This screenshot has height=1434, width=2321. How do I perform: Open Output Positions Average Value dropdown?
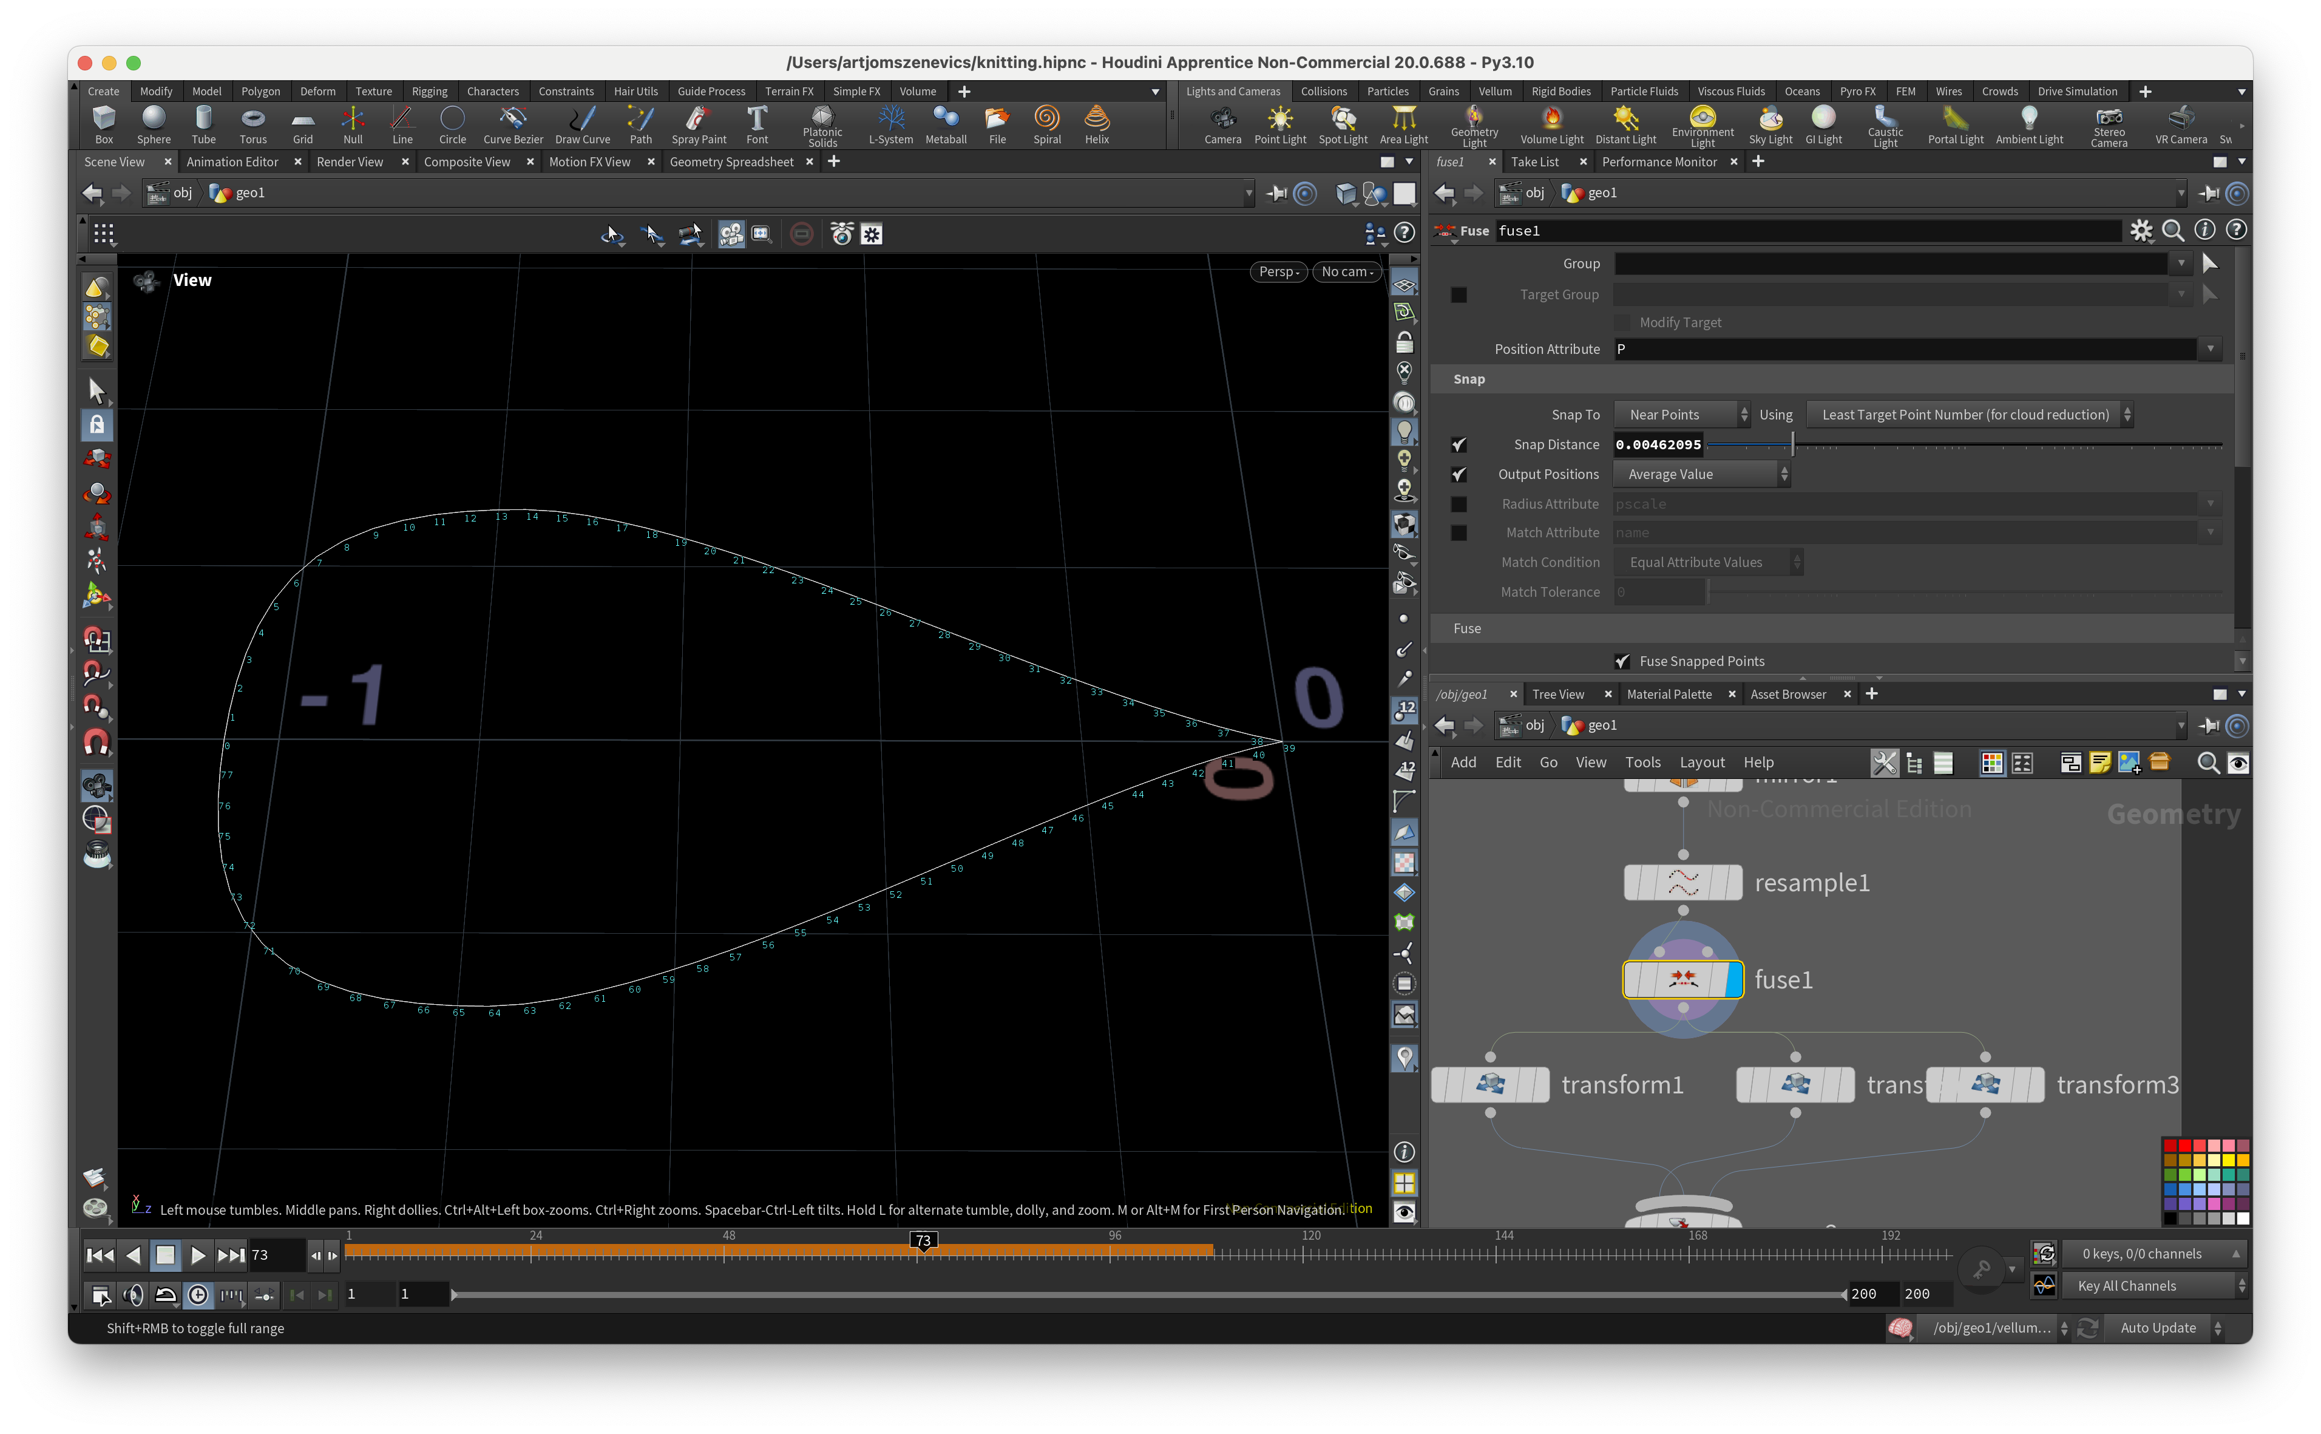click(x=1702, y=474)
